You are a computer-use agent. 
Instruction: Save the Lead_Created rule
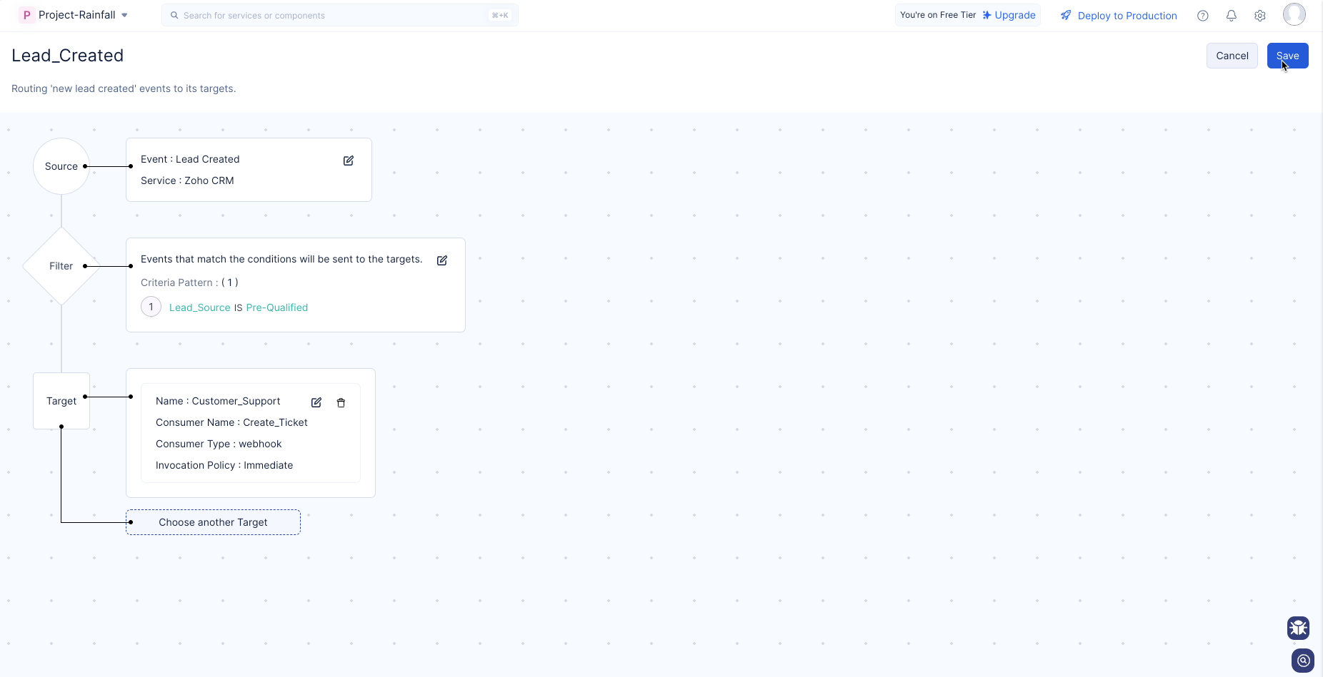pyautogui.click(x=1287, y=56)
